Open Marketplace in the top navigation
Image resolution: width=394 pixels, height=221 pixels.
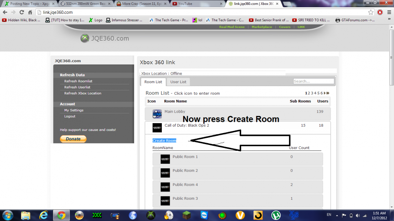(262, 27)
